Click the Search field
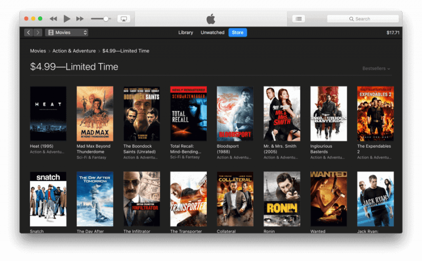Image resolution: width=422 pixels, height=261 pixels. click(363, 19)
